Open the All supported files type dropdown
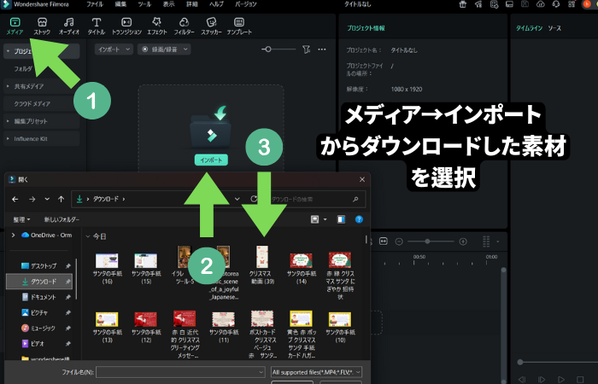This screenshot has height=384, width=598. click(x=316, y=372)
